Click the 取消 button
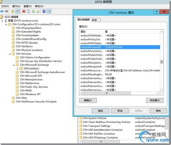Viewport: 171px width, 145px height. pos(120,111)
